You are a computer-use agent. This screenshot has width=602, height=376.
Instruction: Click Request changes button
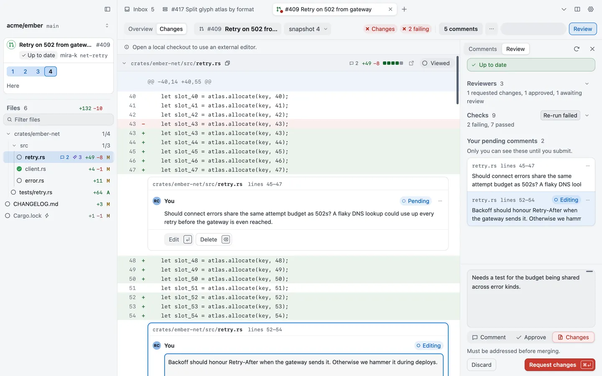(560, 365)
